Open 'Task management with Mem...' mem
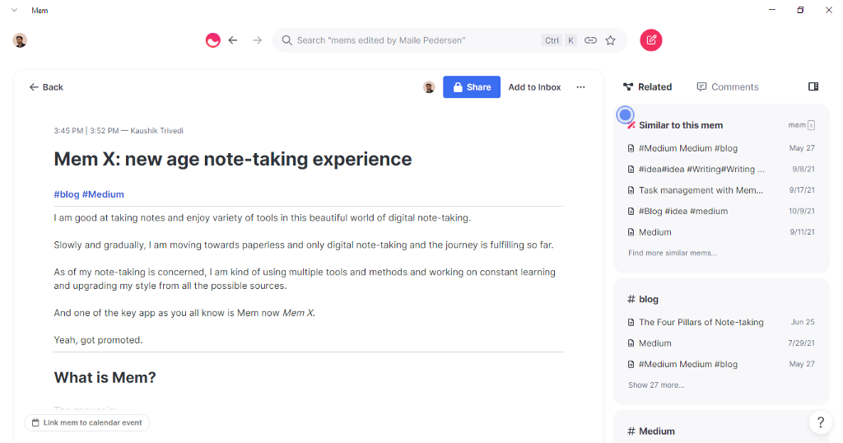The height and width of the screenshot is (443, 843). tap(721, 189)
